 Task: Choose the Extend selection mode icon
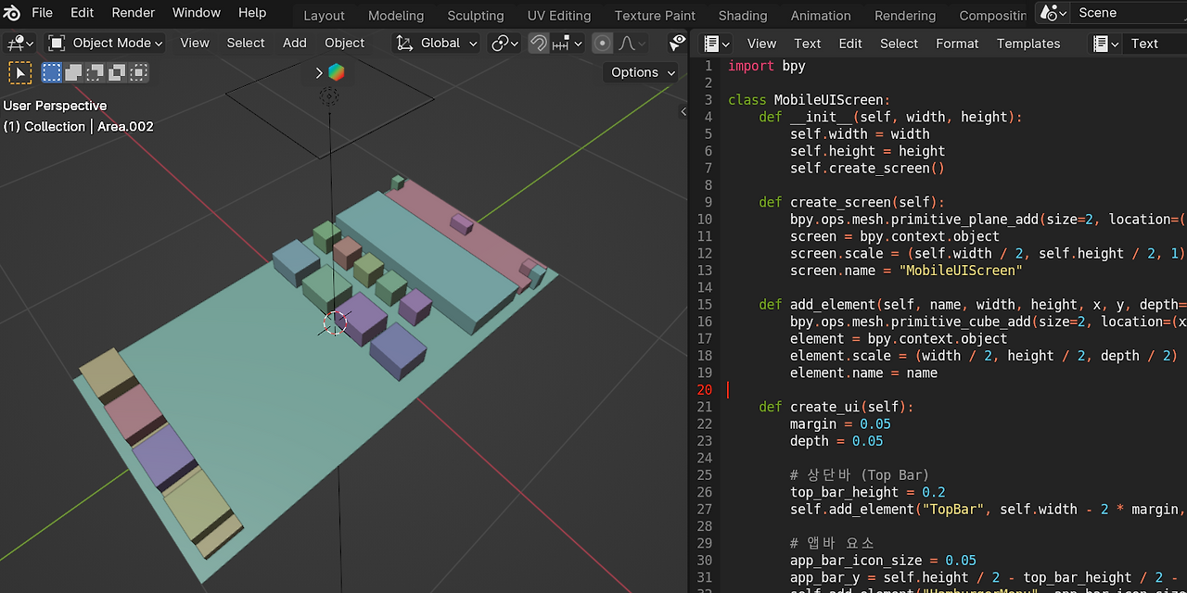tap(73, 72)
